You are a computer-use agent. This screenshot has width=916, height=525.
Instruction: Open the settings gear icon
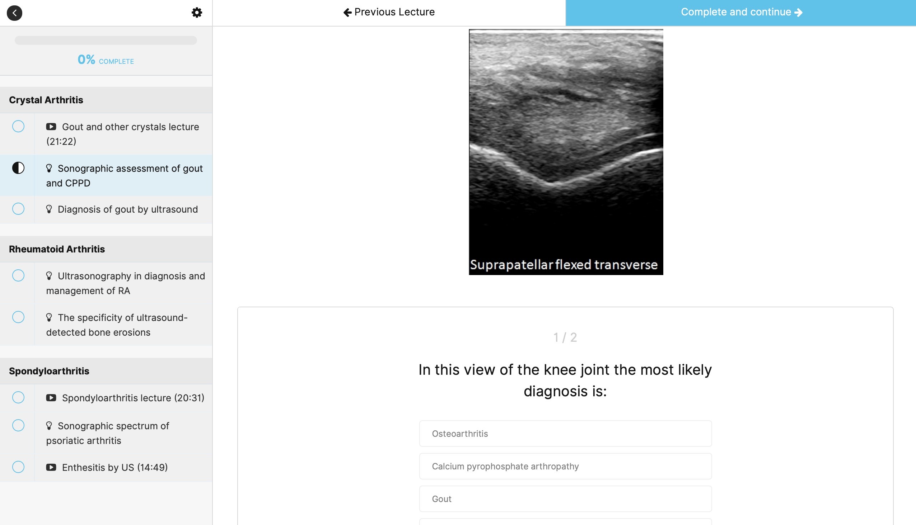[x=197, y=13]
